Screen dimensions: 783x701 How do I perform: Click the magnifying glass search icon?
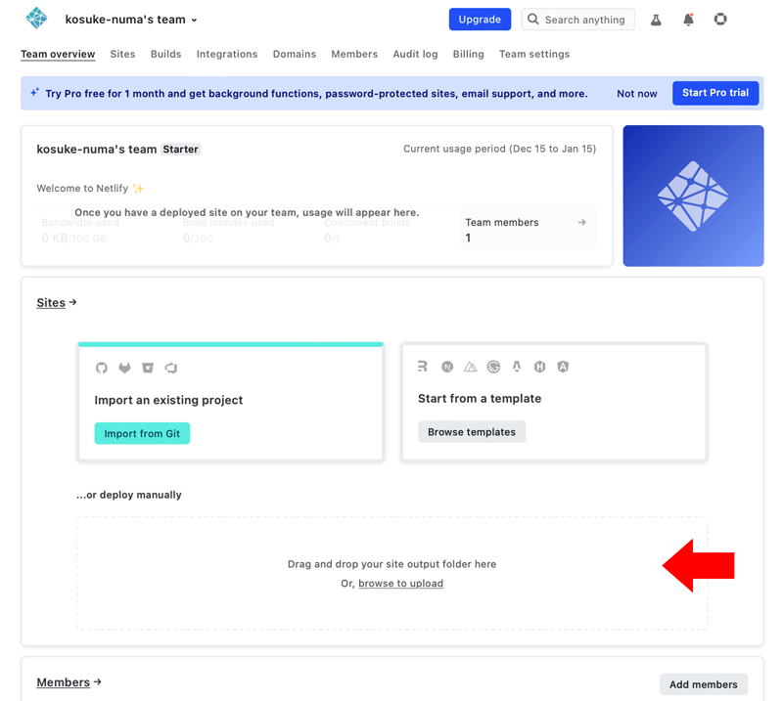[533, 19]
